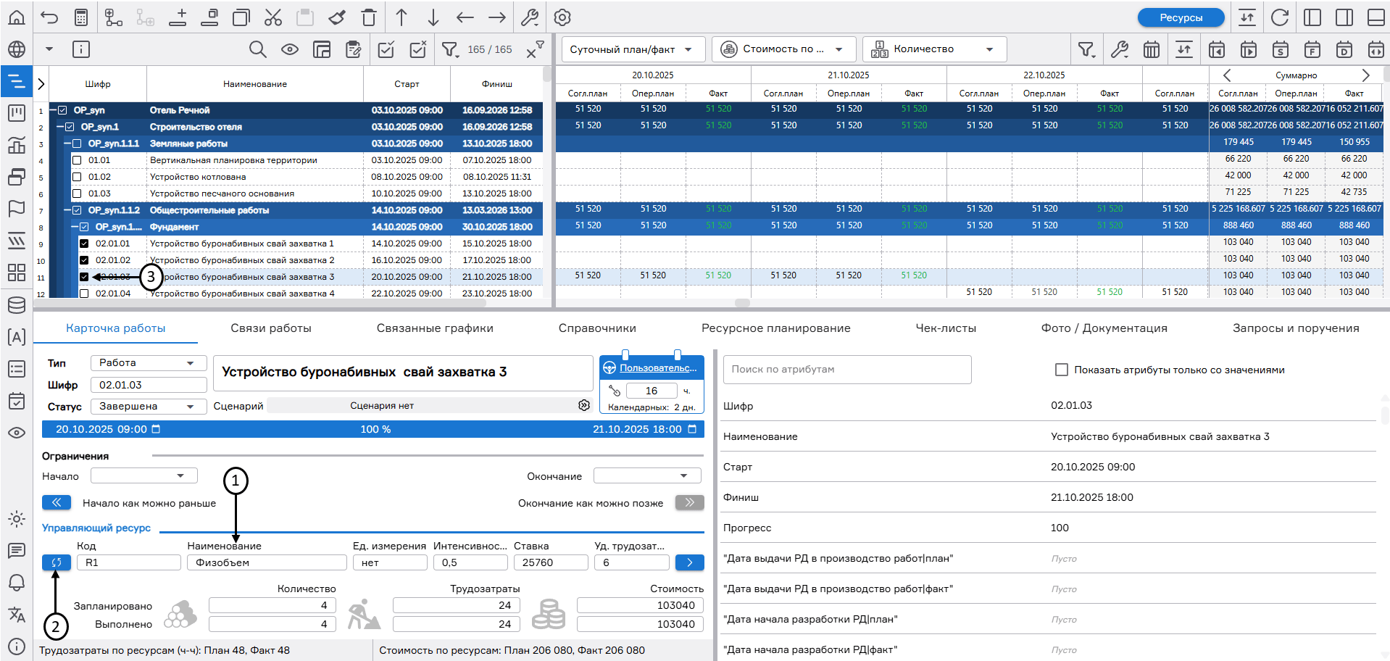Open the Суточный план/факт dropdown
The width and height of the screenshot is (1390, 661).
pos(632,49)
